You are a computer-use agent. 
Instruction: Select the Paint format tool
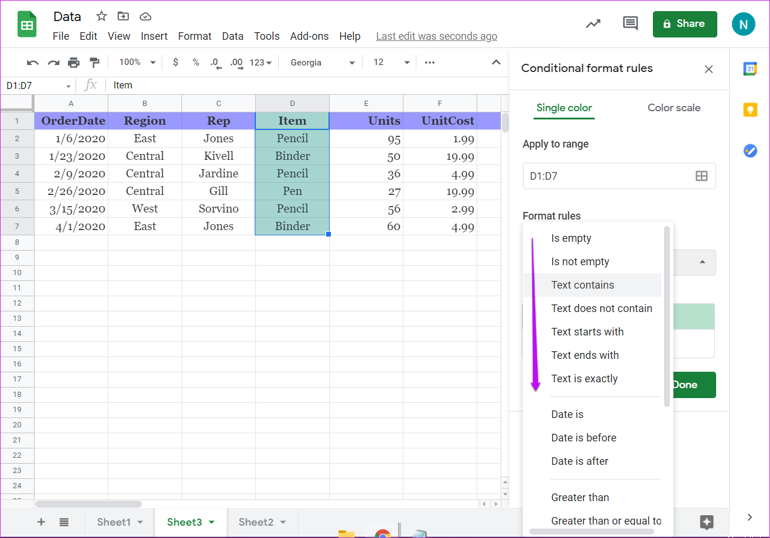(x=94, y=63)
